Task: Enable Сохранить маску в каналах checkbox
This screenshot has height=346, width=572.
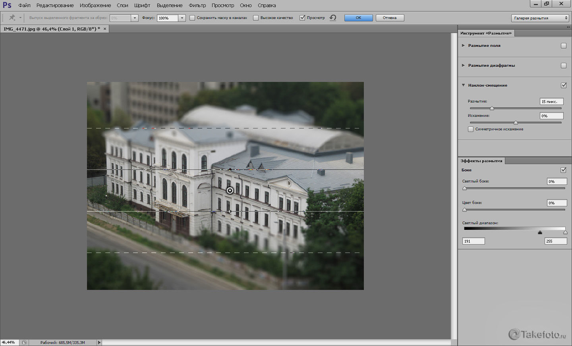Action: tap(192, 18)
